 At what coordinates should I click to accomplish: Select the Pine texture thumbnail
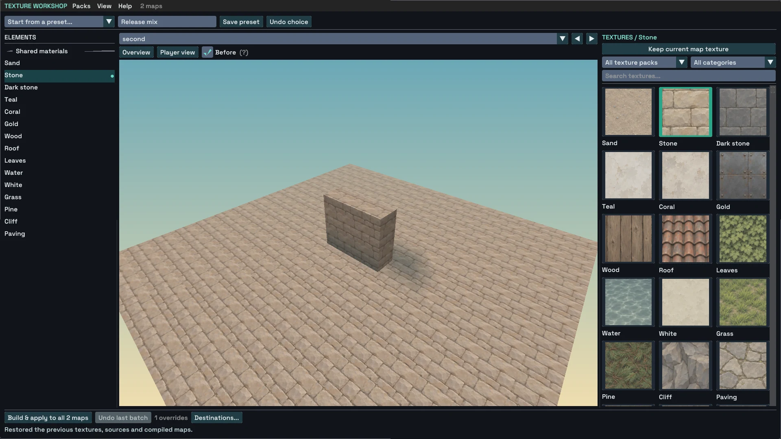pos(628,365)
